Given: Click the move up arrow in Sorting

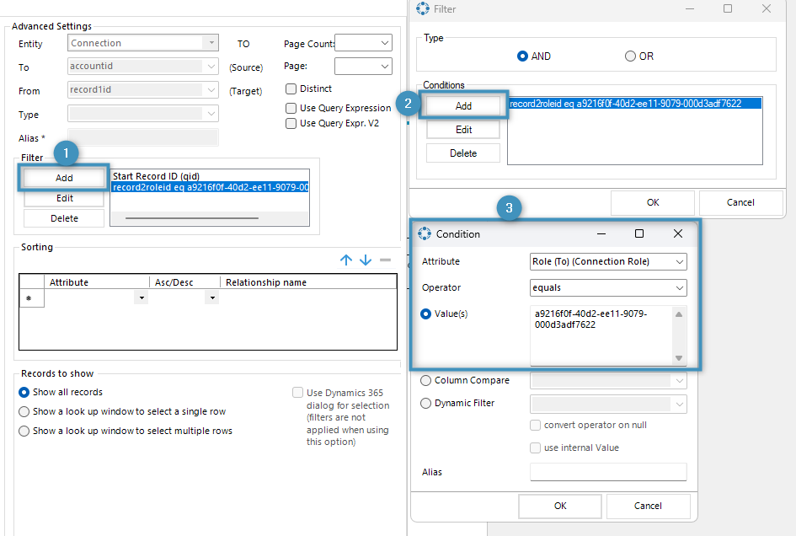Looking at the screenshot, I should 345,260.
